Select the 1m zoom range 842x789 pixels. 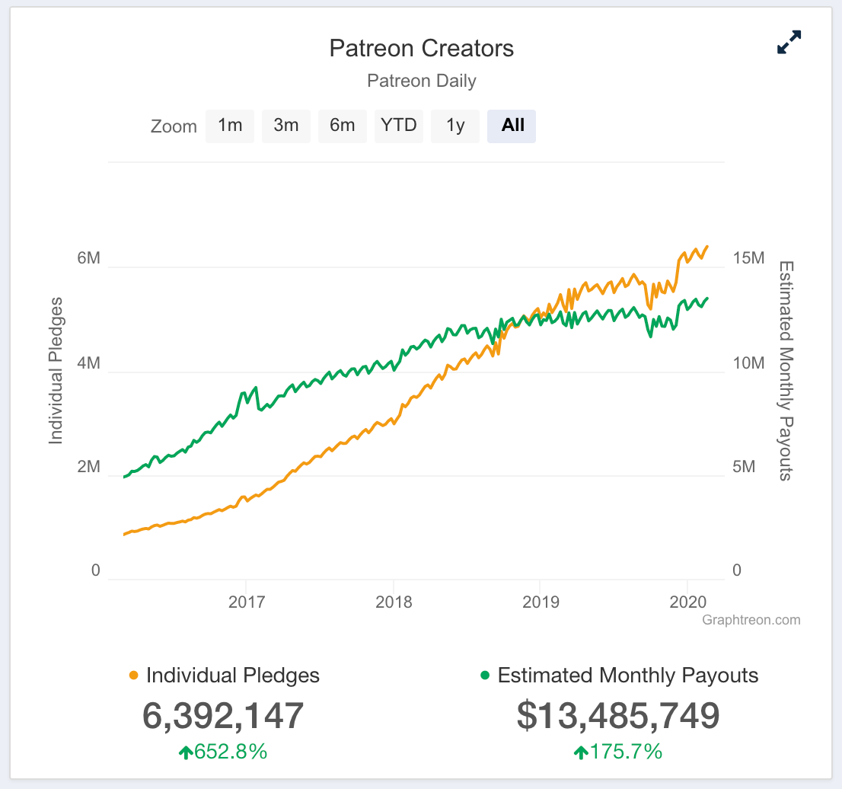point(230,126)
